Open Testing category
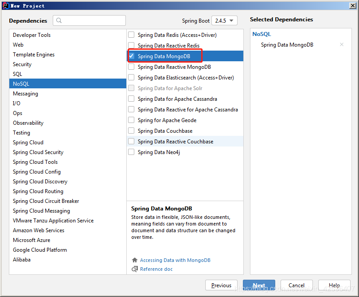Screen dimensions: 359x297 (x=68, y=133)
